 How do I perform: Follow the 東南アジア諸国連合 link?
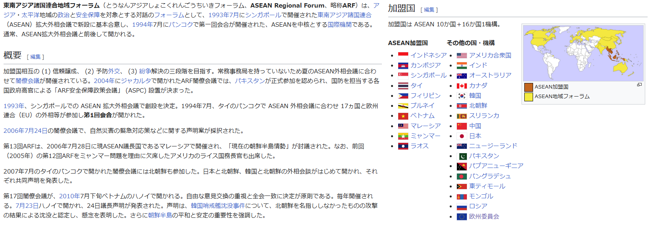tap(344, 15)
